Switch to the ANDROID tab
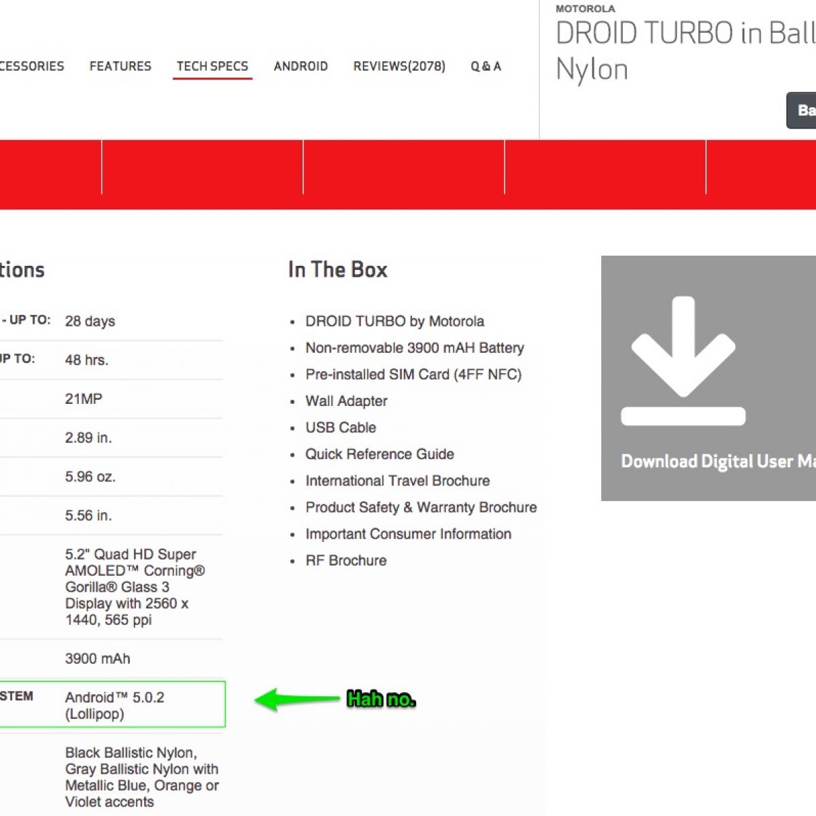Viewport: 816px width, 816px height. [x=301, y=66]
